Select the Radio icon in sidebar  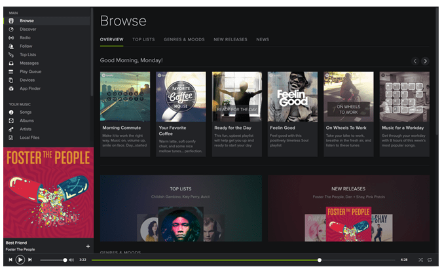11,38
